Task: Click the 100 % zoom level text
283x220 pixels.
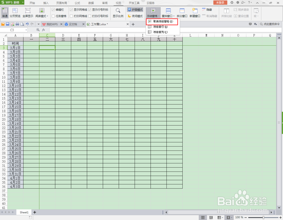Action: tap(239, 217)
